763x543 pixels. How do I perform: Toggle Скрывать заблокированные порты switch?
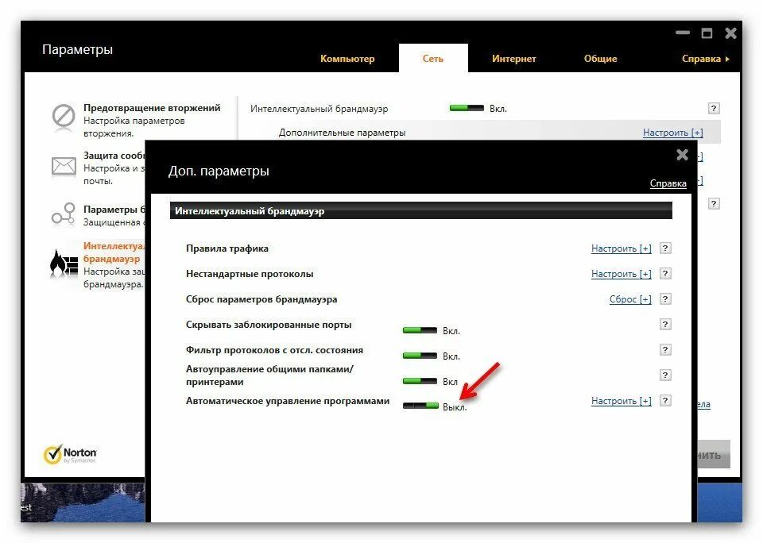click(420, 330)
